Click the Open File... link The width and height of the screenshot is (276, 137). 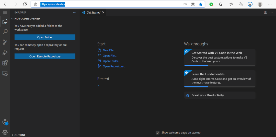pos(109,56)
